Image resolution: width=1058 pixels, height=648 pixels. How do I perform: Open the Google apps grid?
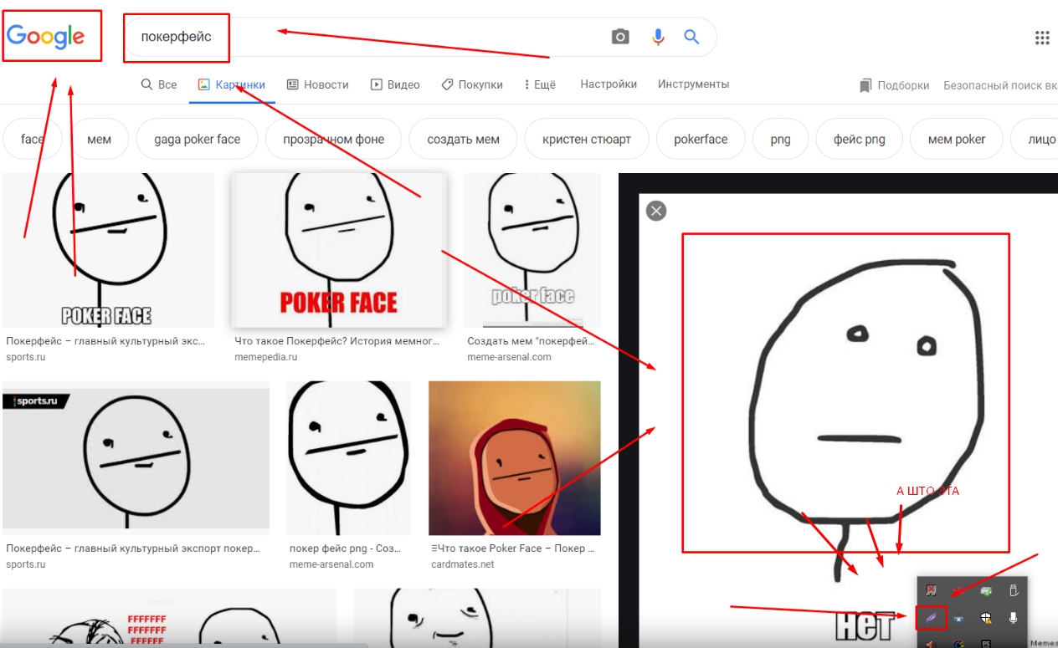point(1042,38)
